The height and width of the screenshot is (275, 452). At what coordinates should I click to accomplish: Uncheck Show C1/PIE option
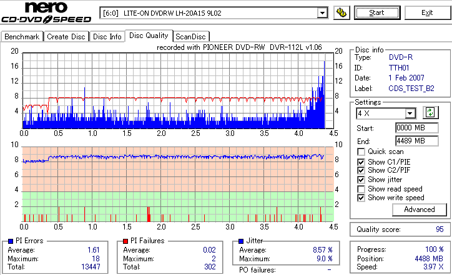(x=361, y=162)
